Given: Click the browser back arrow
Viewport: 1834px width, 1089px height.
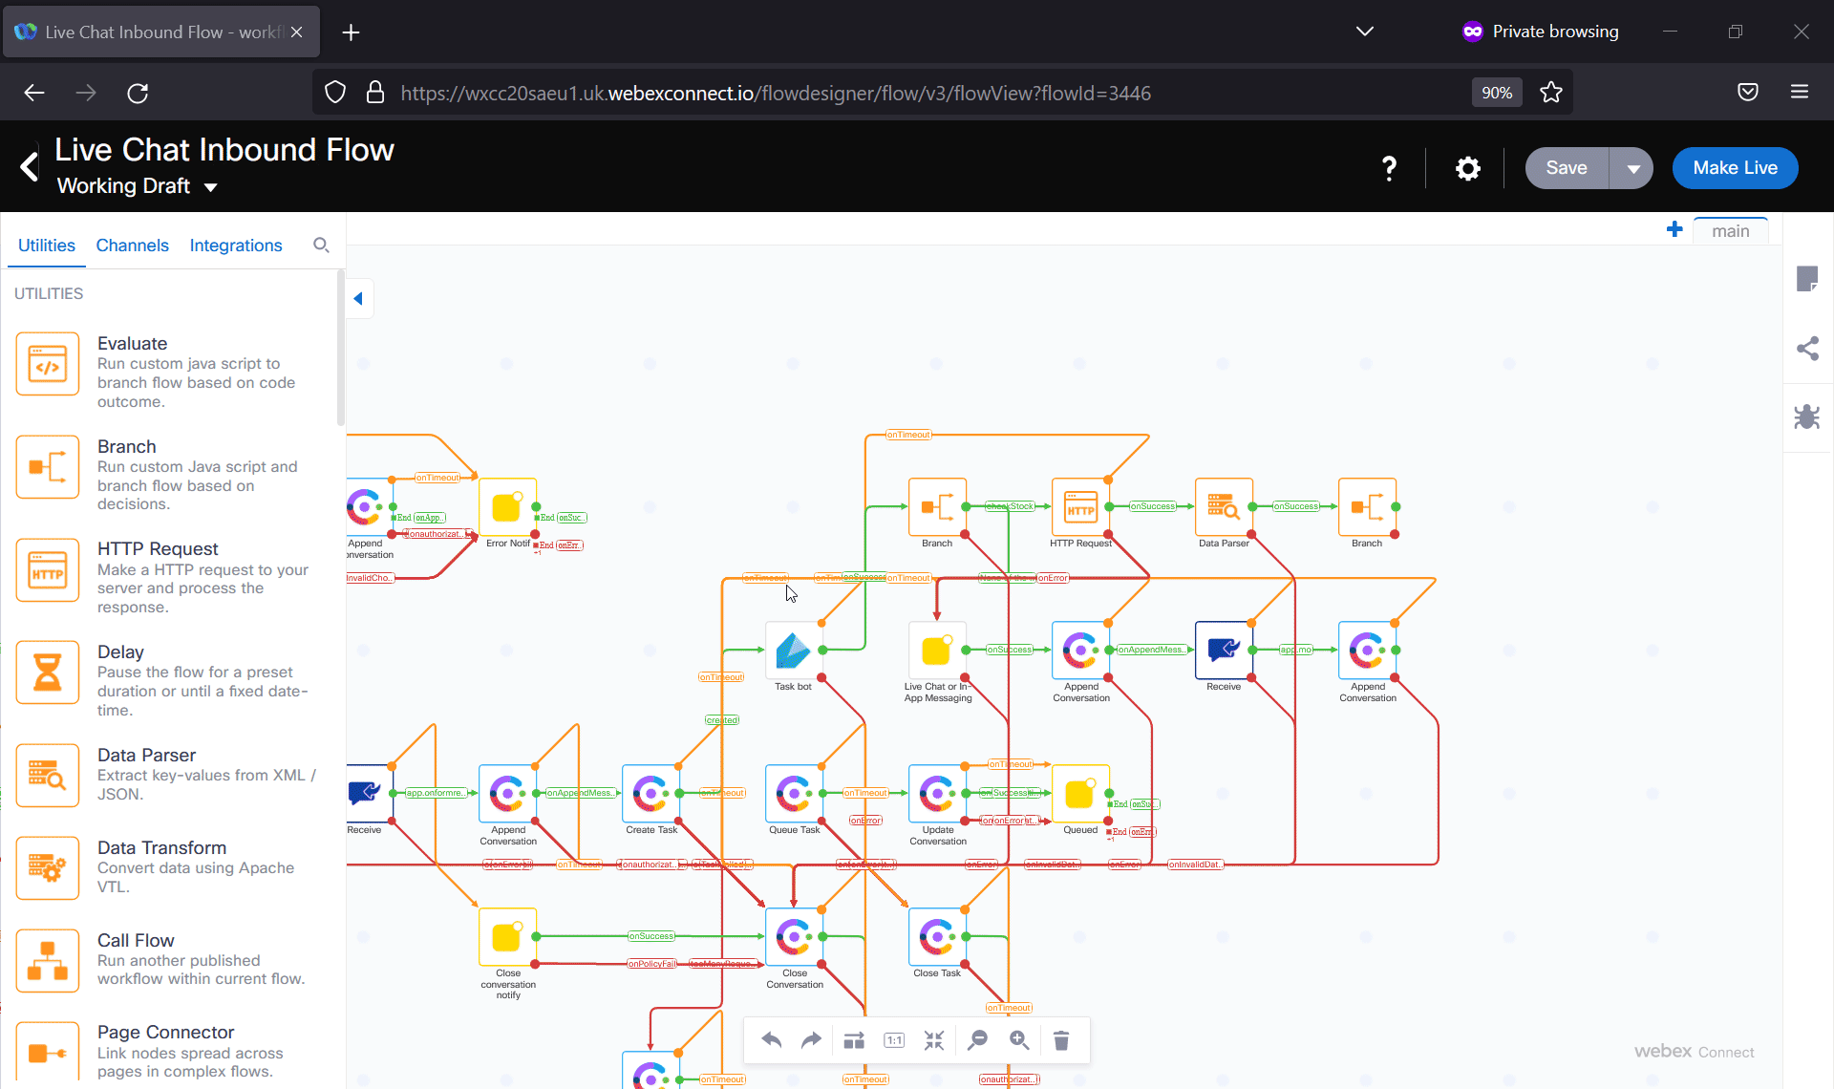Looking at the screenshot, I should 34,93.
